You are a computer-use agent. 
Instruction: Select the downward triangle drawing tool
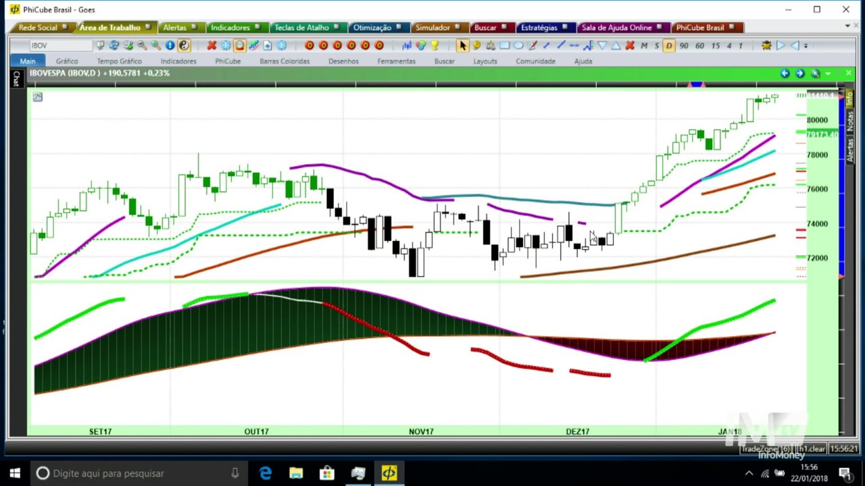pyautogui.click(x=602, y=45)
